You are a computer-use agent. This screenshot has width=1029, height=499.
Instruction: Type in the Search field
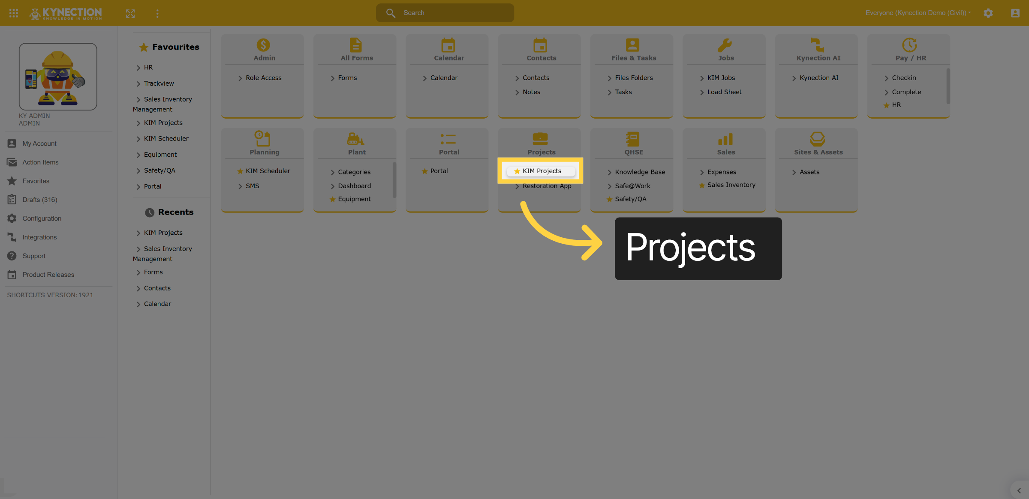coord(445,13)
